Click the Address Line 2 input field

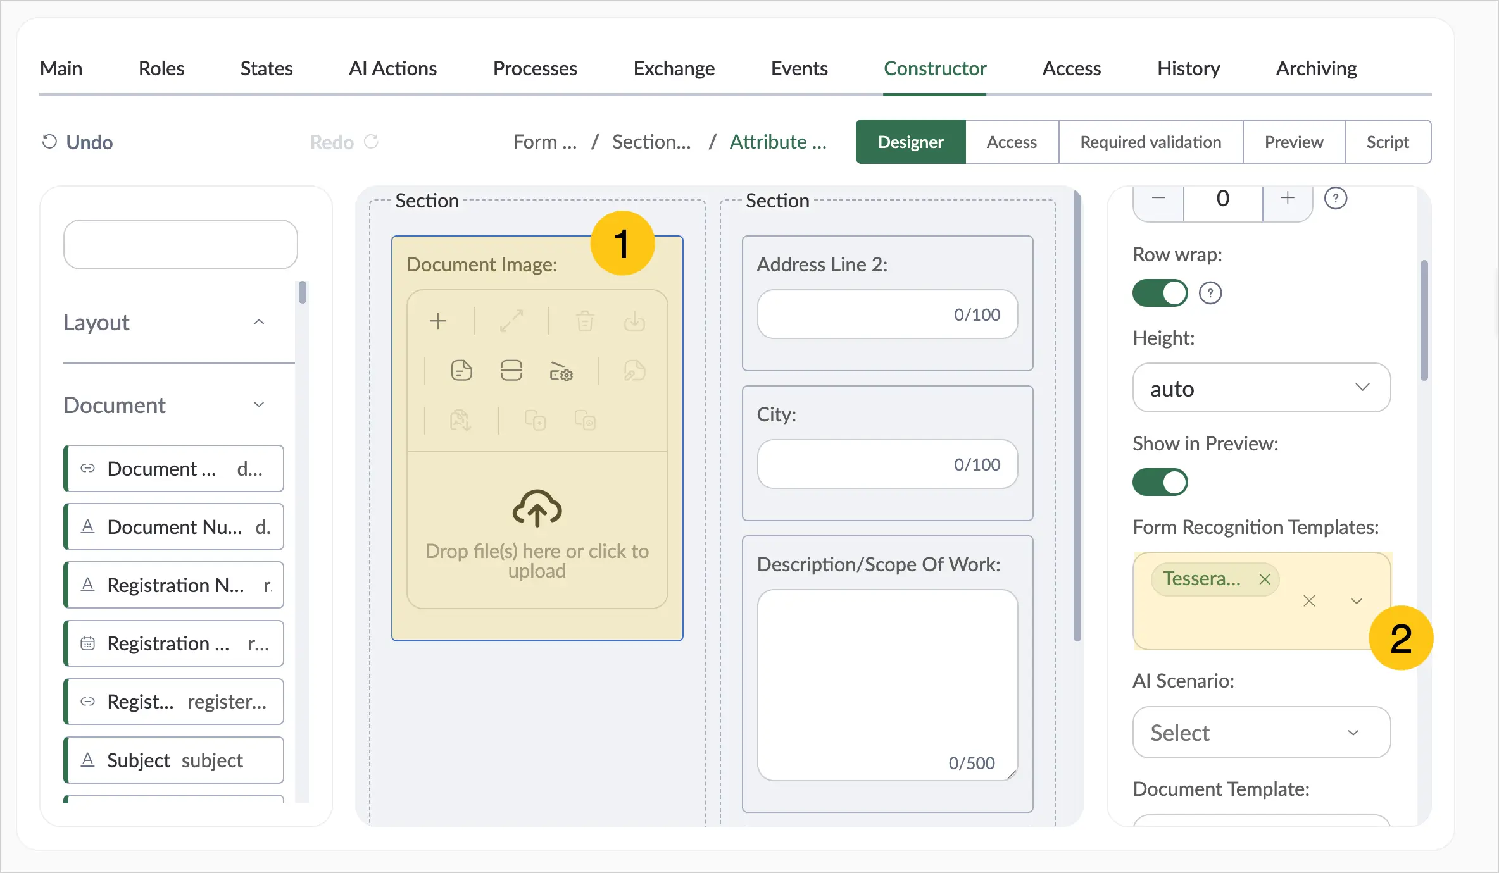(887, 314)
